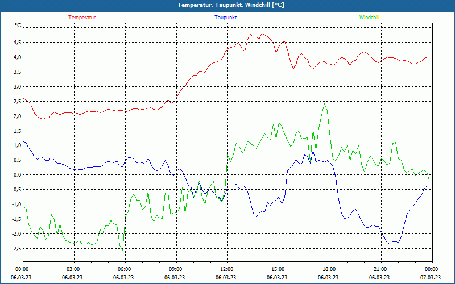Click the 3,5 y-axis value
455x284 pixels.
17,72
